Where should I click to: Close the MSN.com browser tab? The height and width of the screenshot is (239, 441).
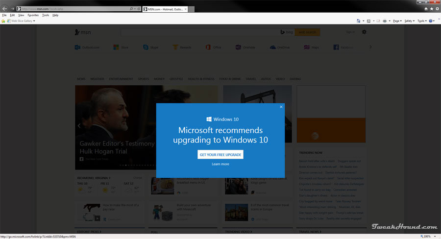point(186,9)
